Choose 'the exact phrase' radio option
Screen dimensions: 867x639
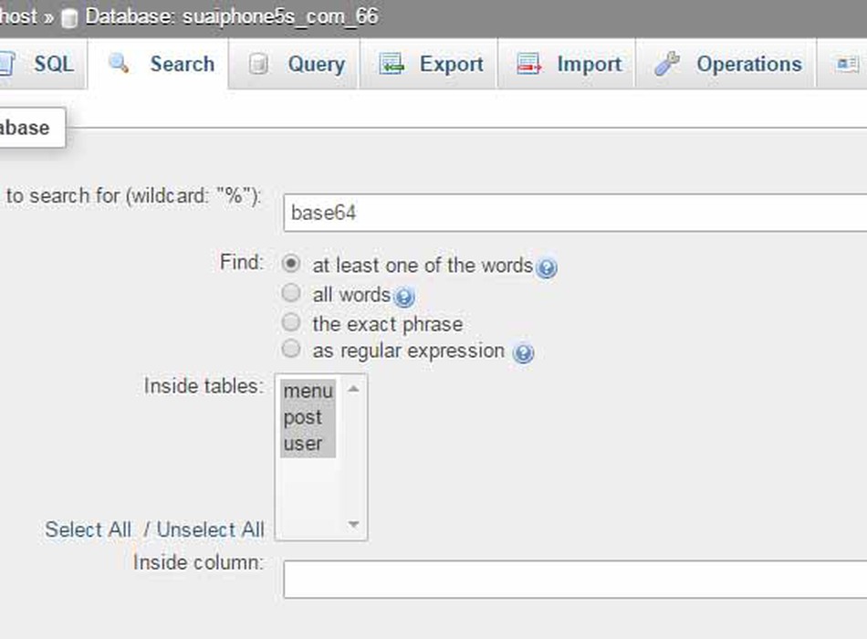pos(291,322)
